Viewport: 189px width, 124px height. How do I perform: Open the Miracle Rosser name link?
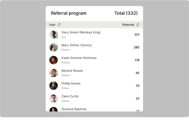[72, 71]
